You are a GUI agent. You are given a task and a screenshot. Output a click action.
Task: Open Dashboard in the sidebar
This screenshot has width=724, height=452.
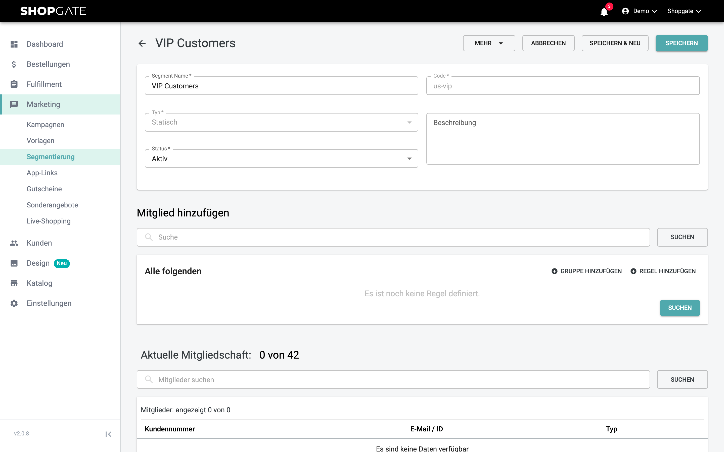[60, 44]
